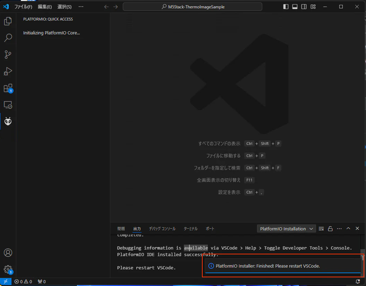This screenshot has width=366, height=286.
Task: Toggle the bottom panel layout icon
Action: coord(295,7)
